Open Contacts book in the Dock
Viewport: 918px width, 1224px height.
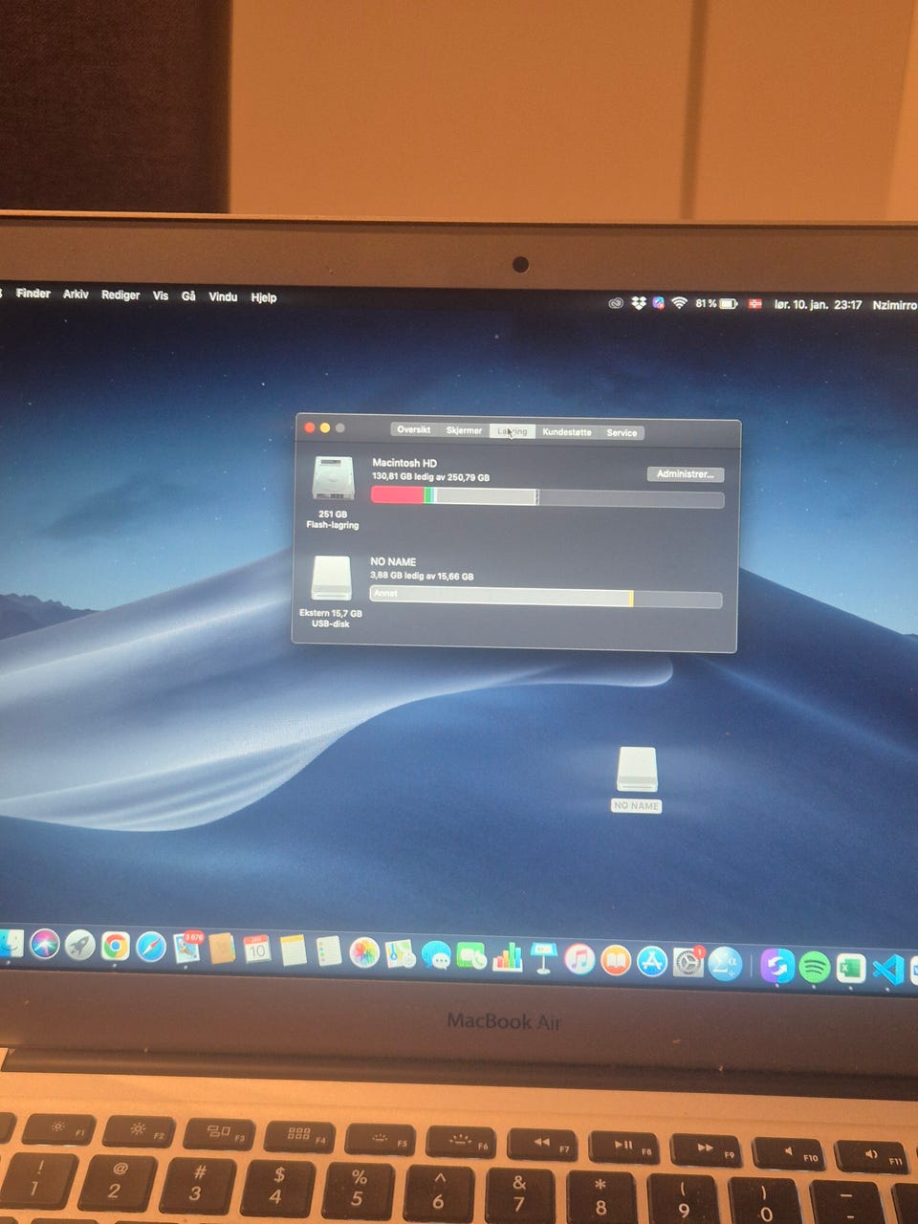tap(222, 949)
